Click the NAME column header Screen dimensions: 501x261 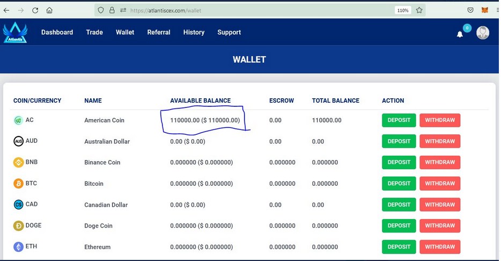point(93,100)
